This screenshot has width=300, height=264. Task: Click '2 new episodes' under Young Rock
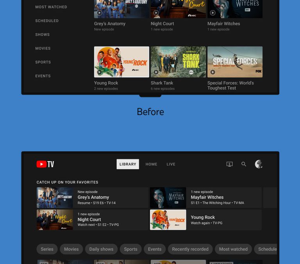(106, 89)
